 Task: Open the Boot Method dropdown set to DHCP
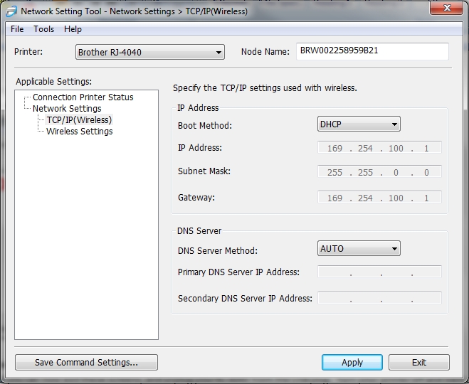pyautogui.click(x=359, y=124)
